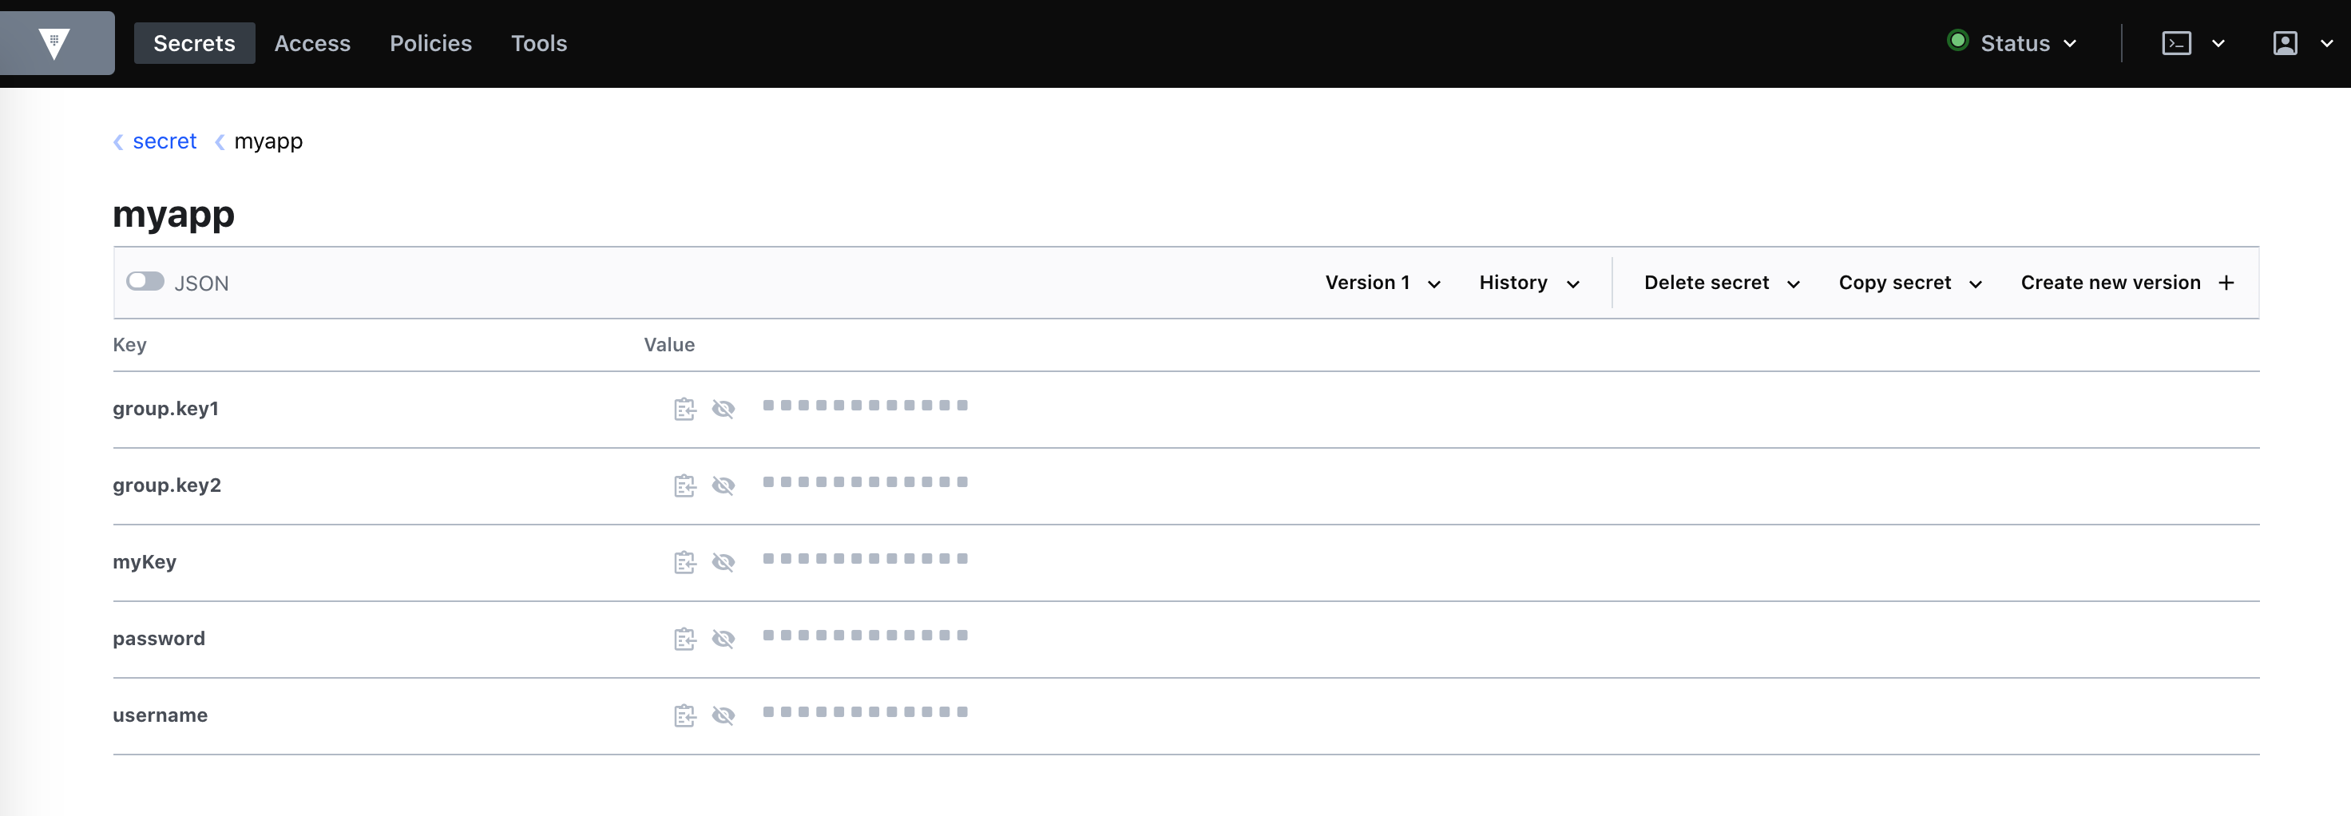2351x816 pixels.
Task: Copy the myKey value to clipboard
Action: (684, 562)
